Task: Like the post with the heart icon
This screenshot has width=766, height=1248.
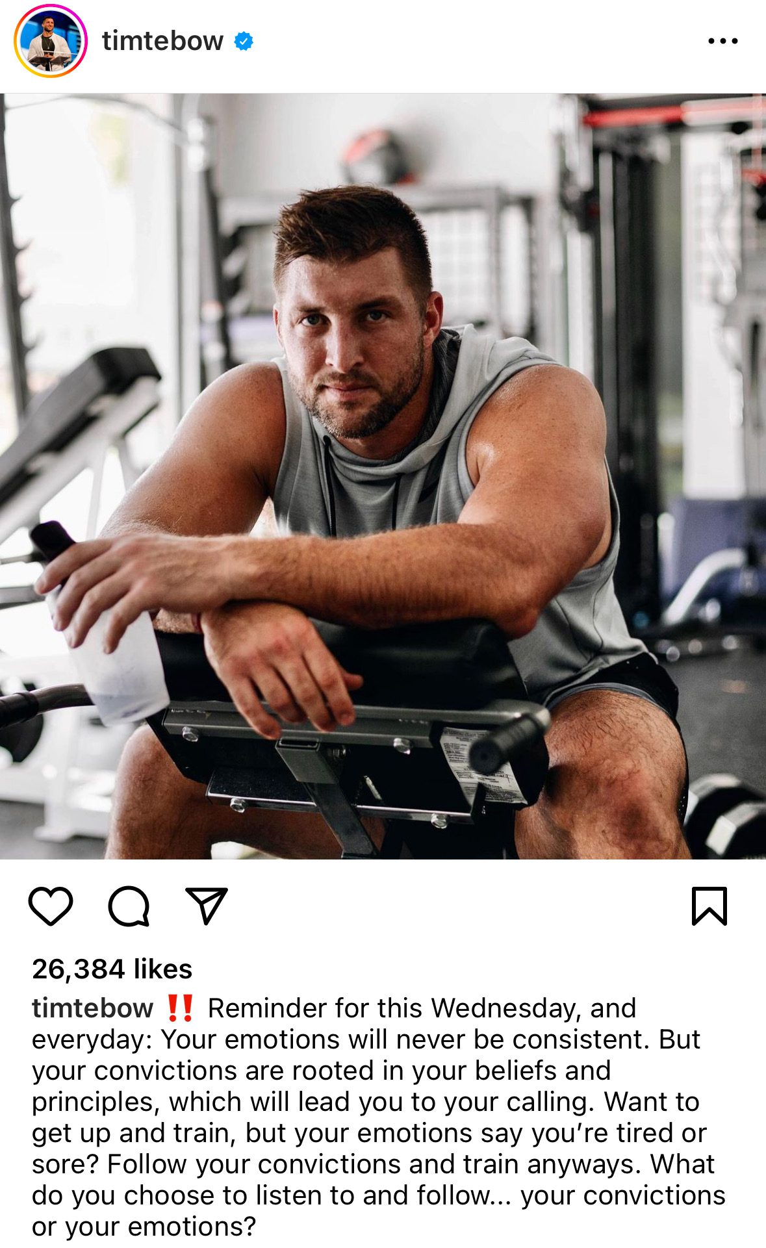Action: coord(51,906)
